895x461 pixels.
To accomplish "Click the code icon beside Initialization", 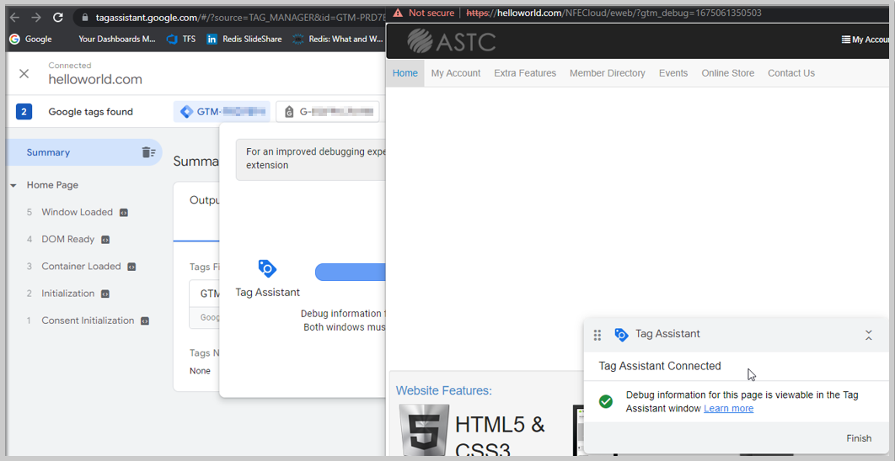I will 105,294.
